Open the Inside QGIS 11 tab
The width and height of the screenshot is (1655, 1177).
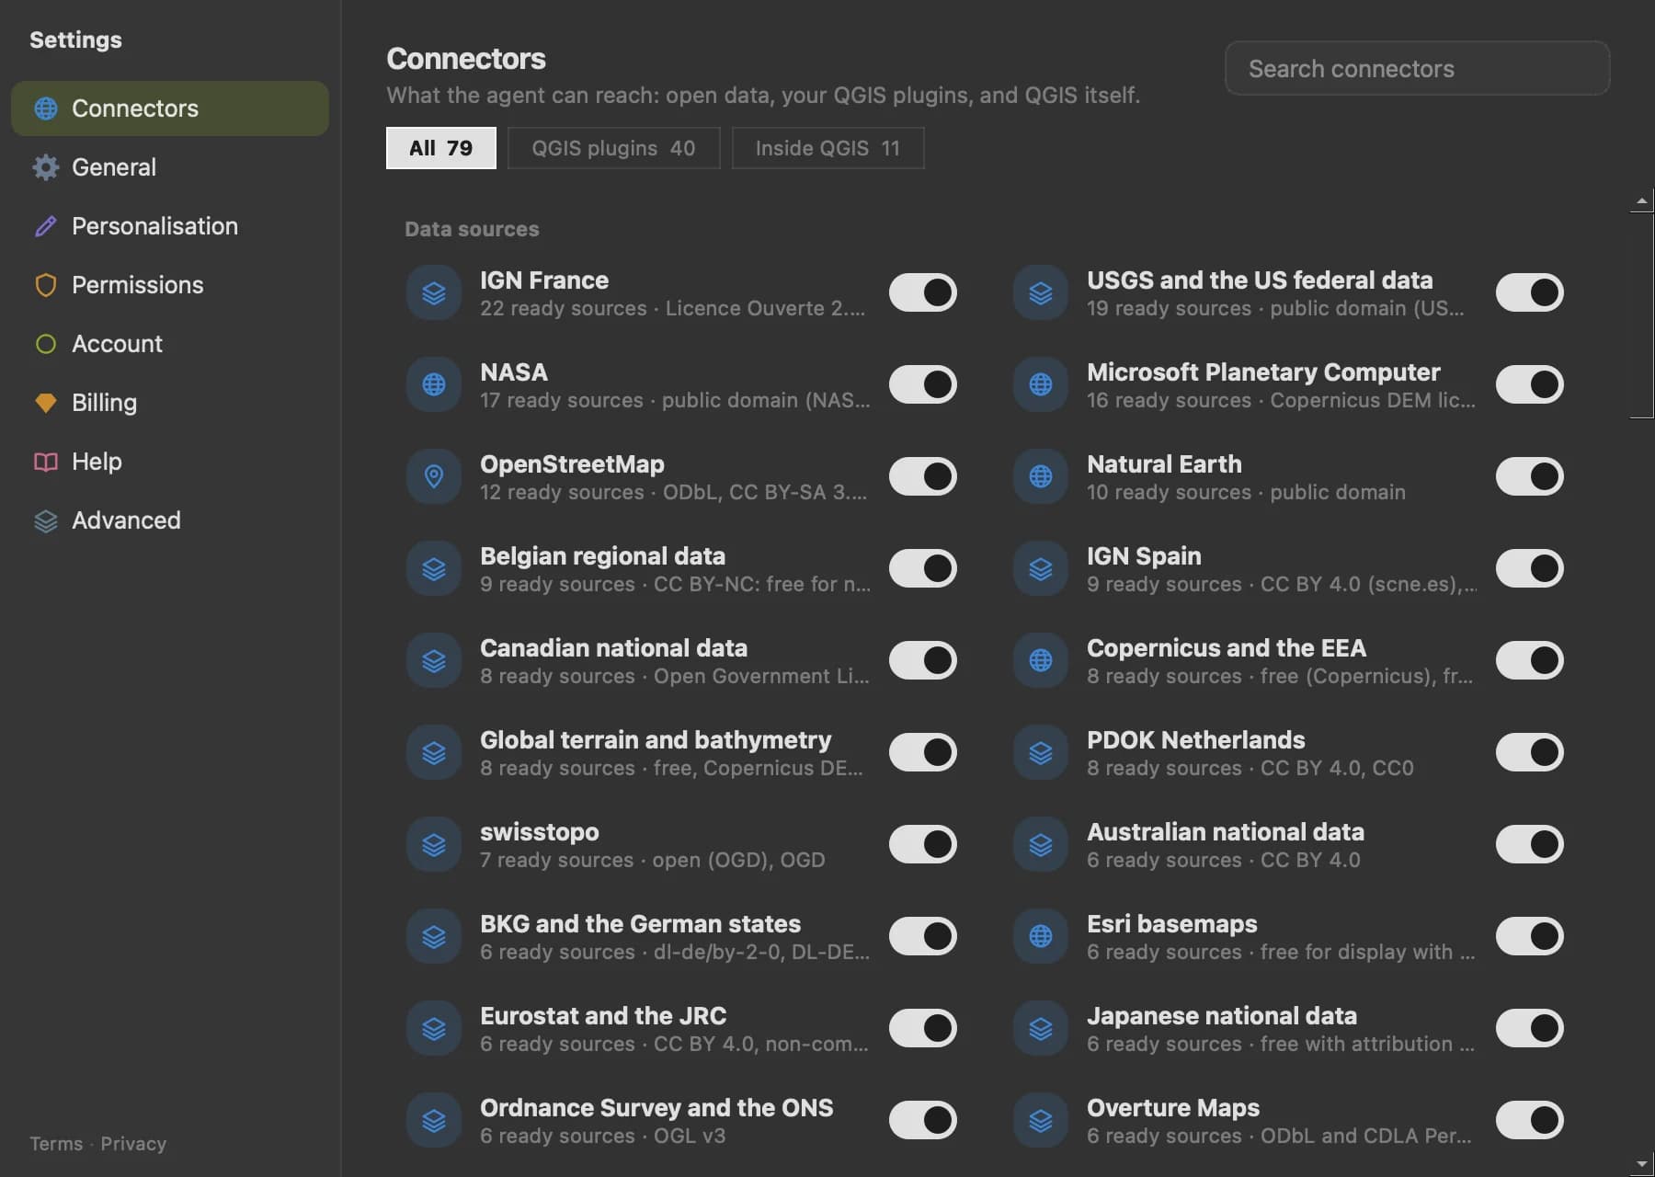coord(827,148)
